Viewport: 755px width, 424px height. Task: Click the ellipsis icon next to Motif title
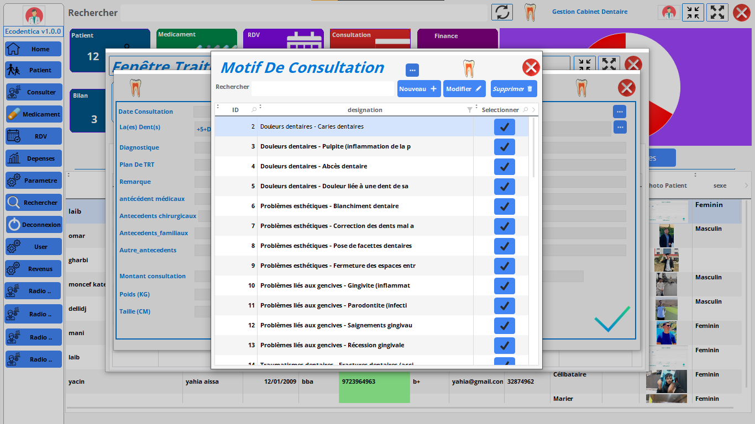(x=412, y=70)
